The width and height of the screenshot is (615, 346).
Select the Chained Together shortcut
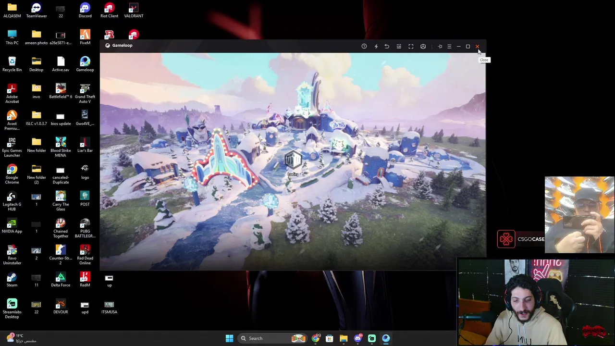coord(61,228)
